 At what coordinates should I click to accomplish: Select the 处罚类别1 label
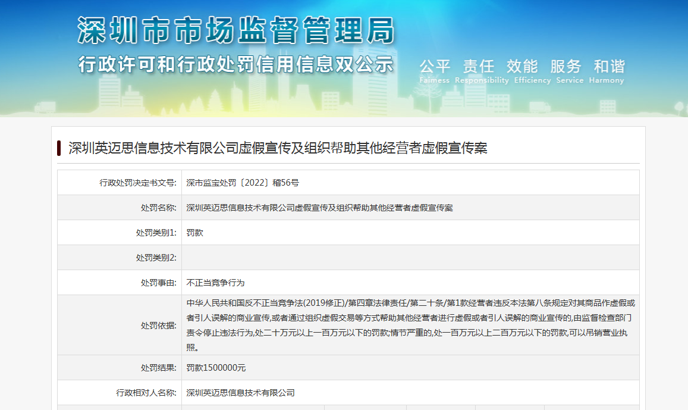[156, 233]
